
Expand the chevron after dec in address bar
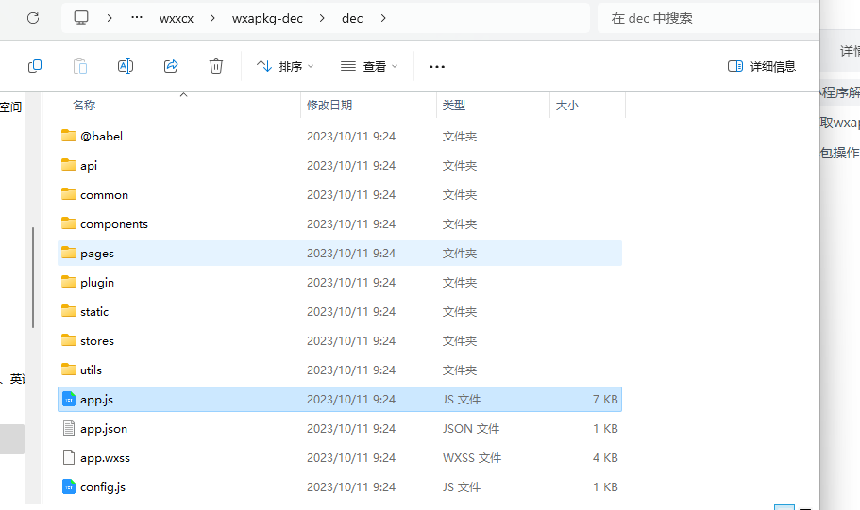pyautogui.click(x=380, y=18)
